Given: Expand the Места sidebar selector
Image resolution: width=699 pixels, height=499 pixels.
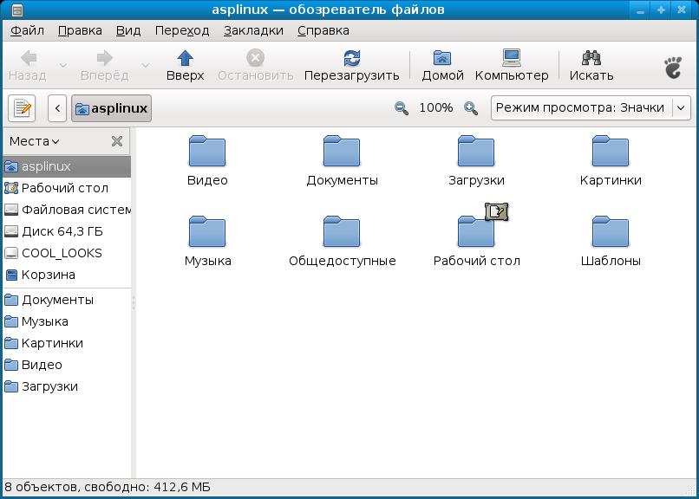Looking at the screenshot, I should 35,141.
